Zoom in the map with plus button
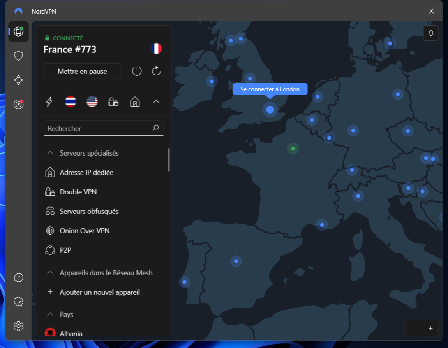448x348 pixels. tap(430, 328)
